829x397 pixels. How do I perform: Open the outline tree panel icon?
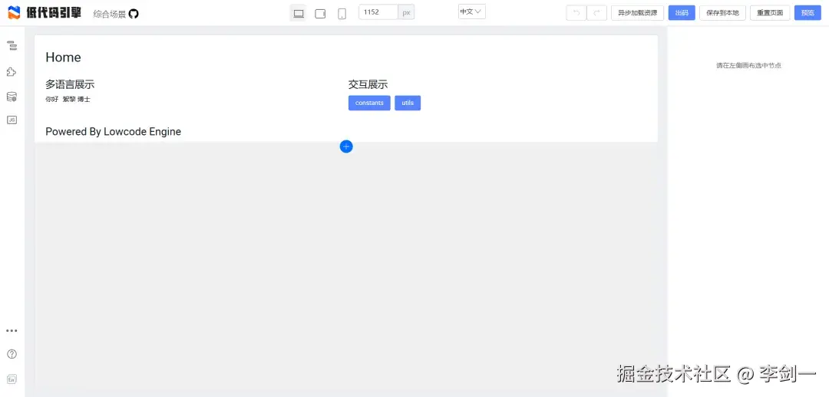12,46
